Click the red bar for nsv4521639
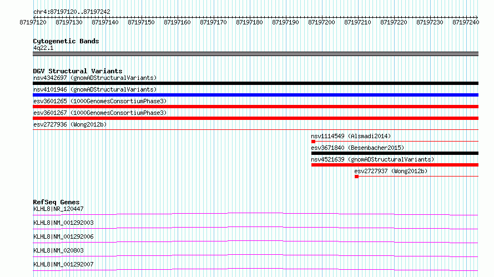This screenshot has width=494, height=277. tap(395, 165)
